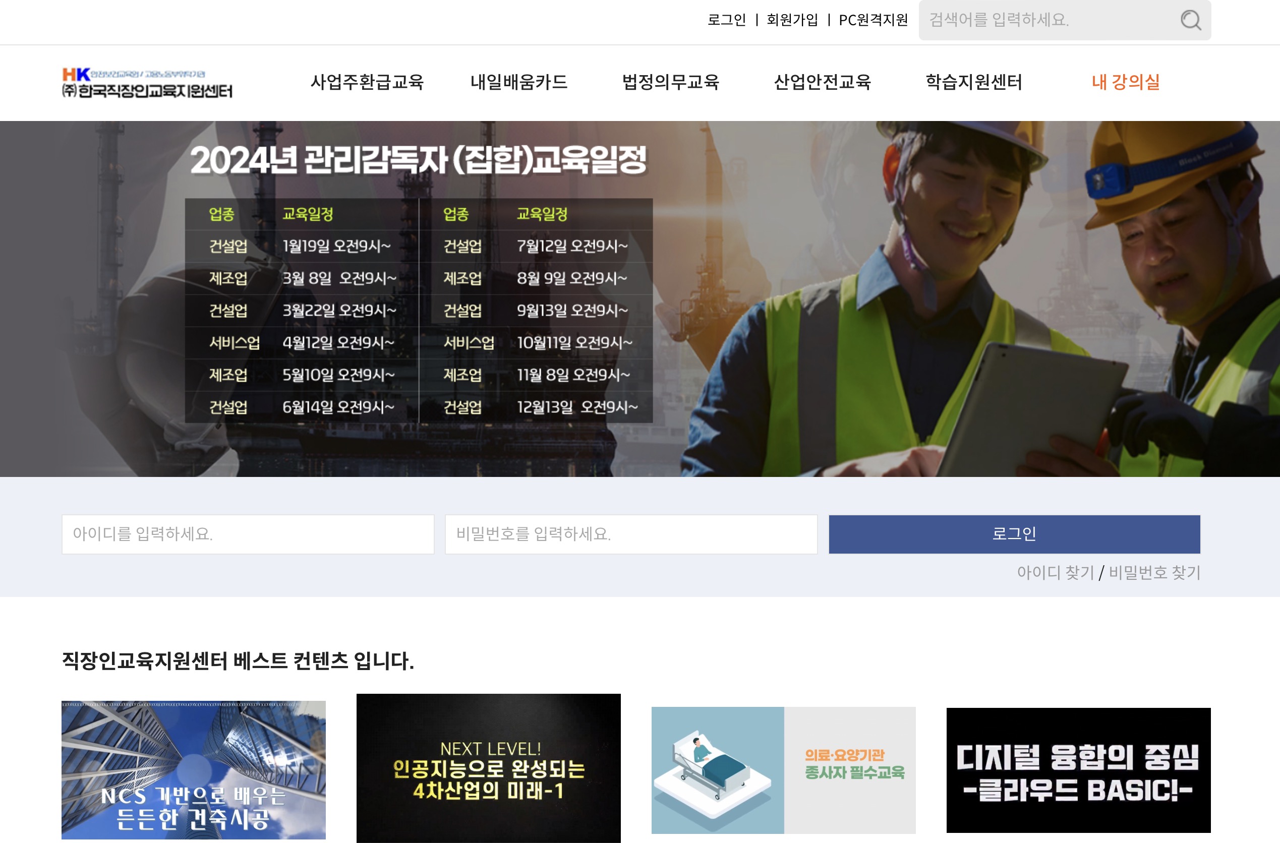Open the 산업안전교육 menu

[823, 83]
